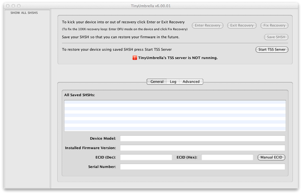The image size is (302, 194).
Task: Click the ECID (Dec) input field
Action: (x=146, y=157)
